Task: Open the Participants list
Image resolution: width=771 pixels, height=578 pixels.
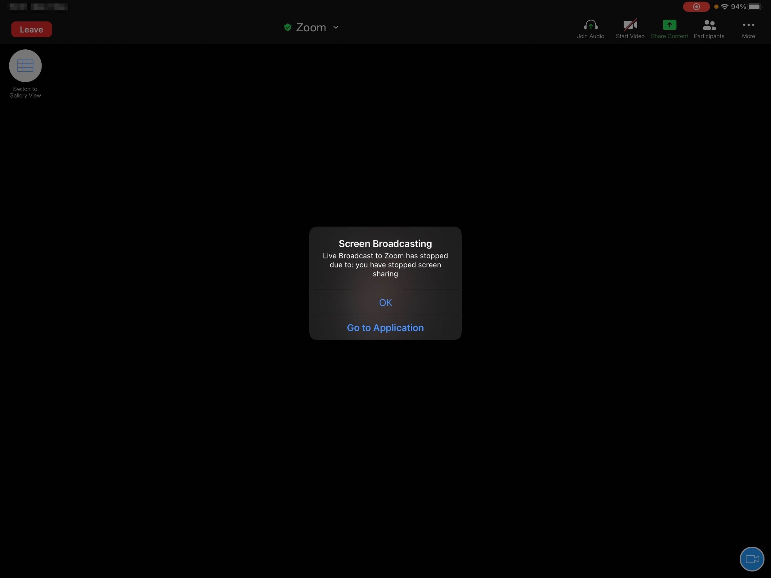Action: (709, 29)
